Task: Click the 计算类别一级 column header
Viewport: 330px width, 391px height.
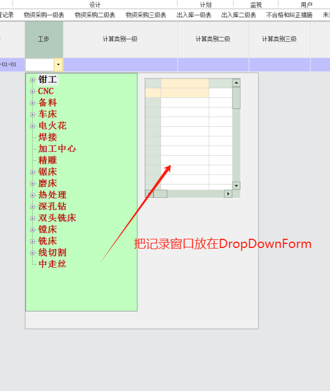Action: click(x=120, y=39)
